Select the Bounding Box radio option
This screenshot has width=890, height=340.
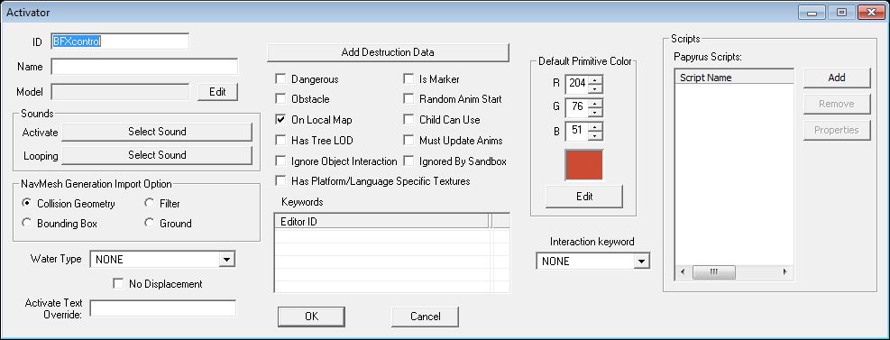[x=26, y=223]
